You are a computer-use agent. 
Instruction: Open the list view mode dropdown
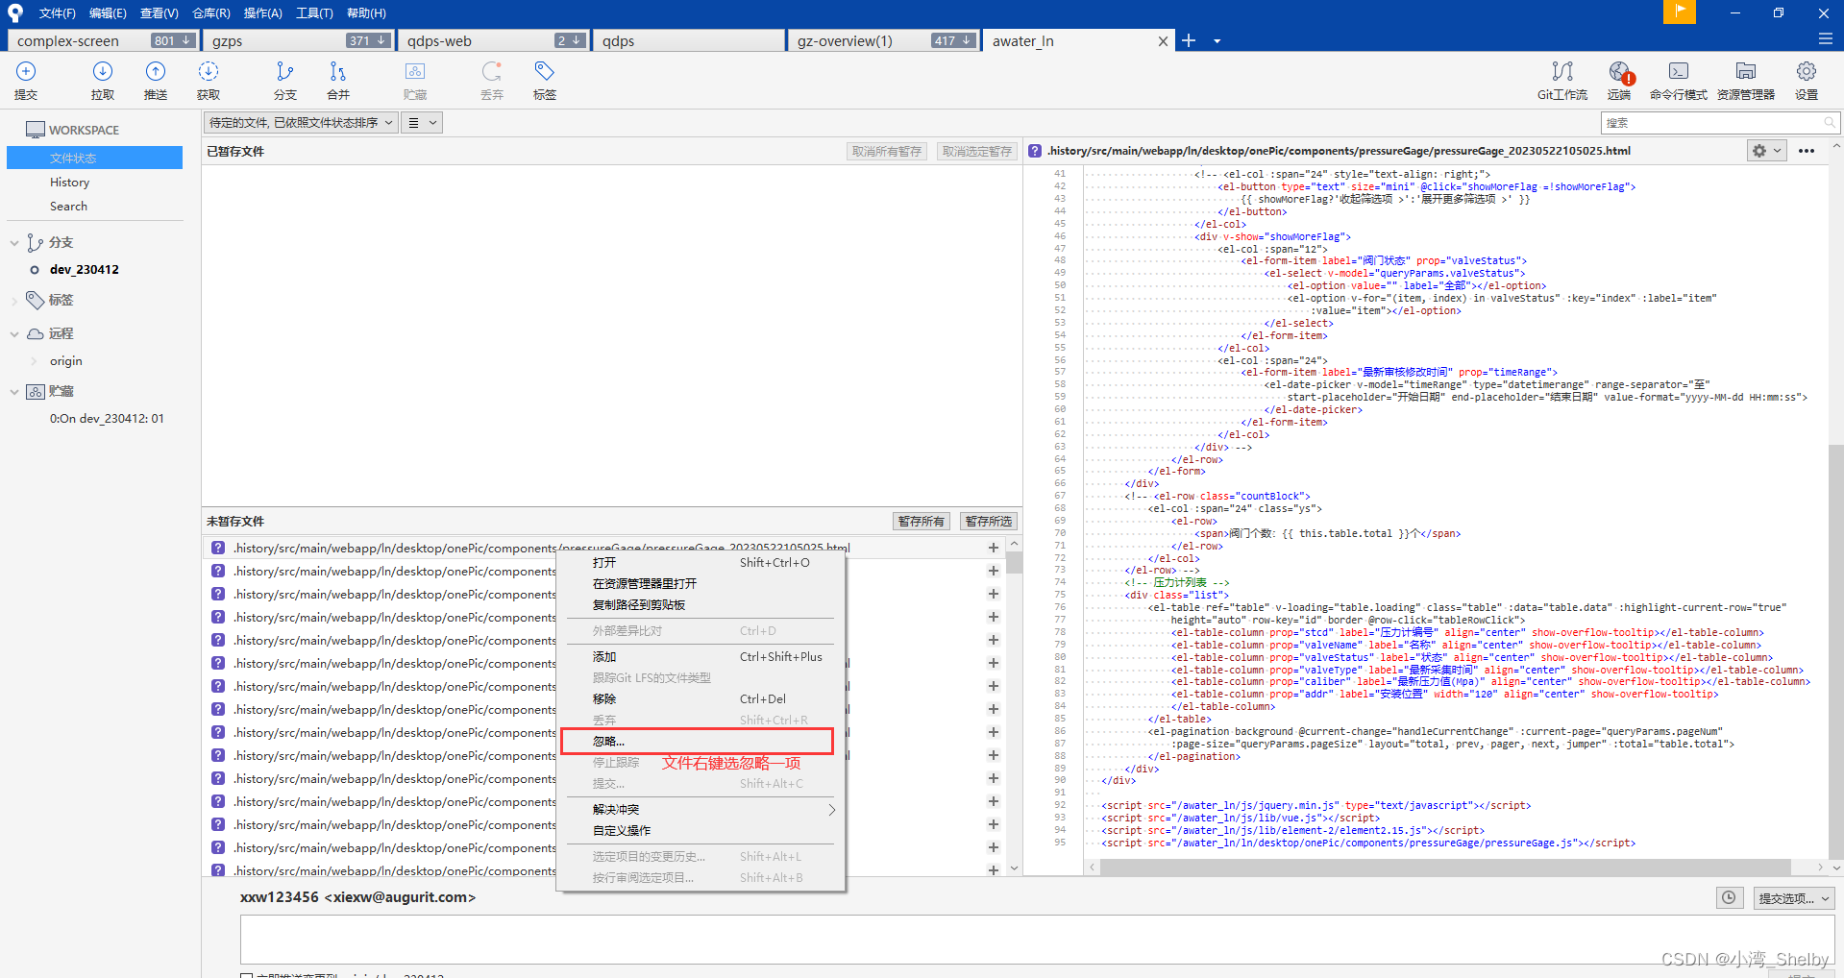421,122
